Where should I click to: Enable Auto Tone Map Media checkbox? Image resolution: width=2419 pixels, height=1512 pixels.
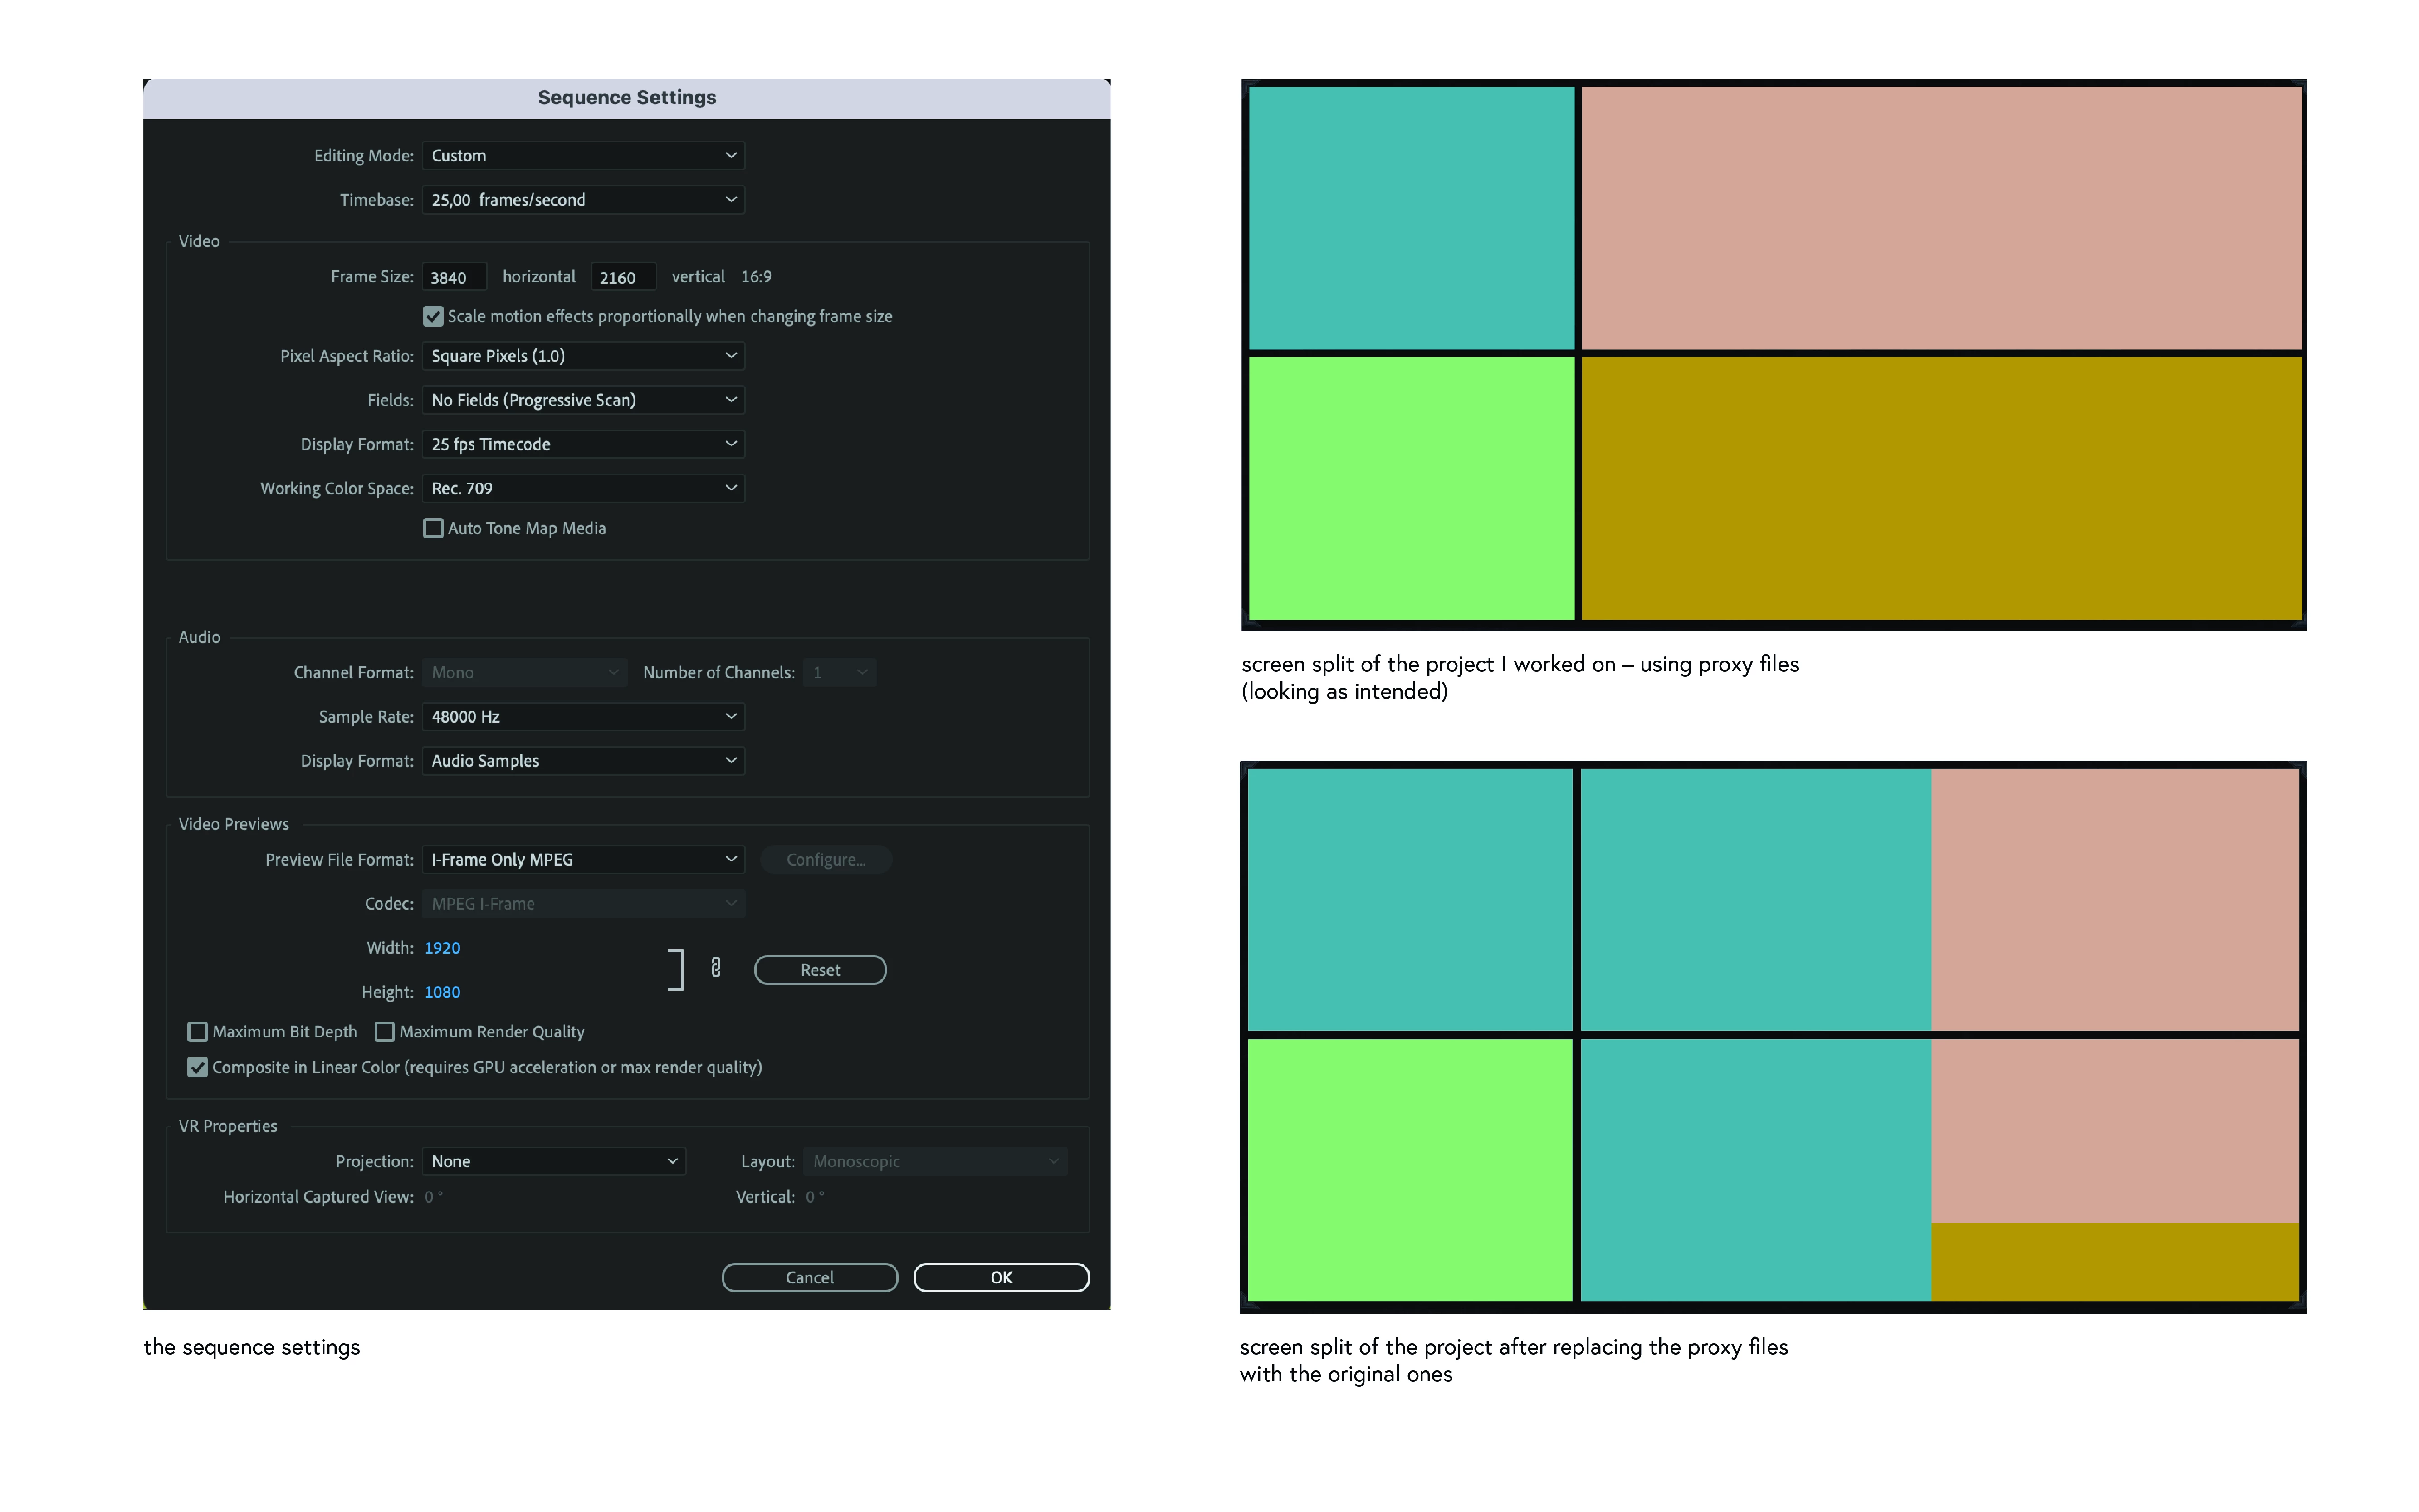(x=433, y=528)
